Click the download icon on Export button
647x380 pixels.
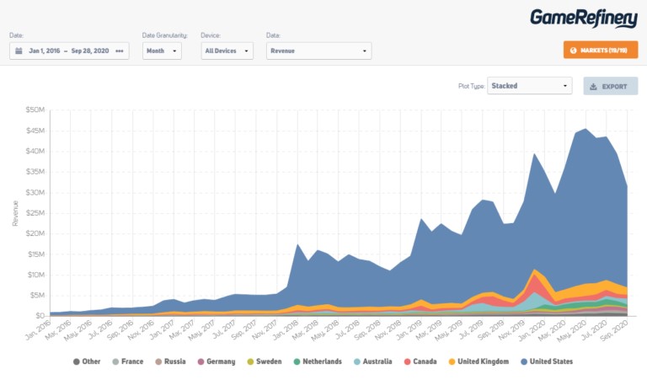pyautogui.click(x=594, y=86)
